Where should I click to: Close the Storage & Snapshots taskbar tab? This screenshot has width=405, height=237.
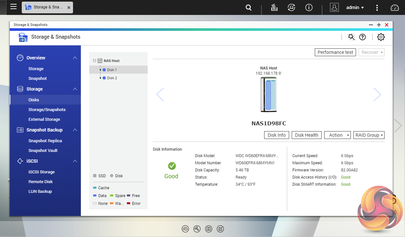pos(69,7)
